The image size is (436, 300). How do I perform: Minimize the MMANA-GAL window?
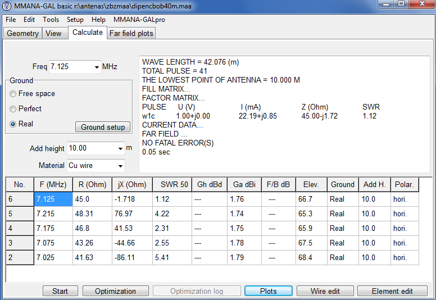[385, 4]
